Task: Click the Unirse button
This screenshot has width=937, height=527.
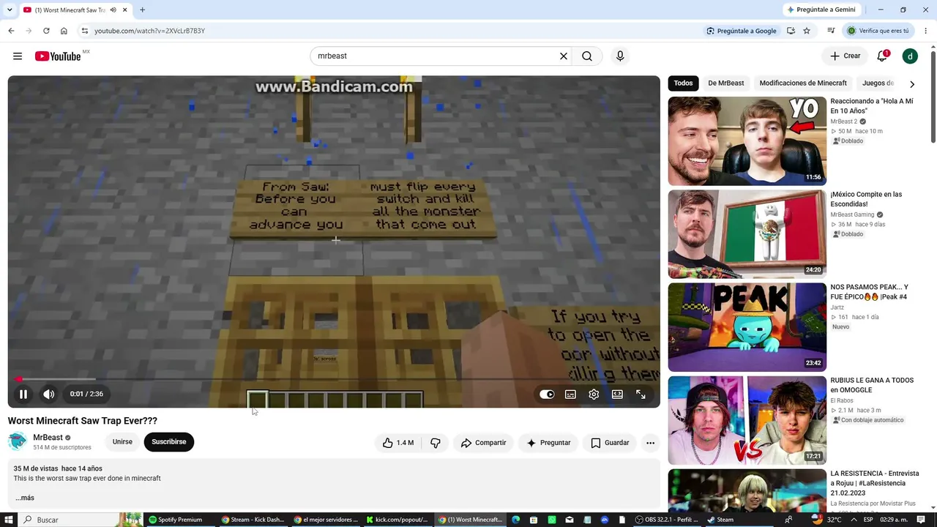Action: pyautogui.click(x=122, y=442)
